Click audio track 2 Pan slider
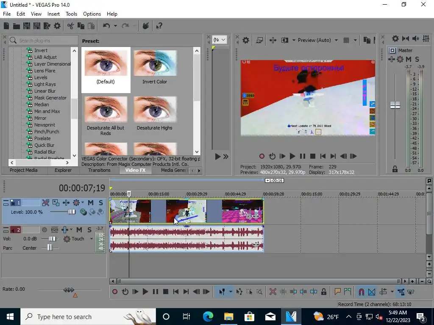Image resolution: width=434 pixels, height=325 pixels. coord(50,248)
